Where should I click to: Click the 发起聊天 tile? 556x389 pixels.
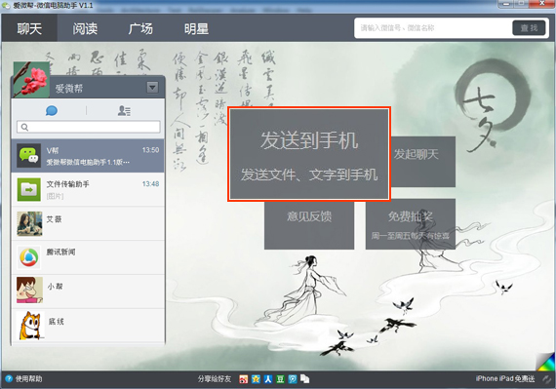coord(423,162)
